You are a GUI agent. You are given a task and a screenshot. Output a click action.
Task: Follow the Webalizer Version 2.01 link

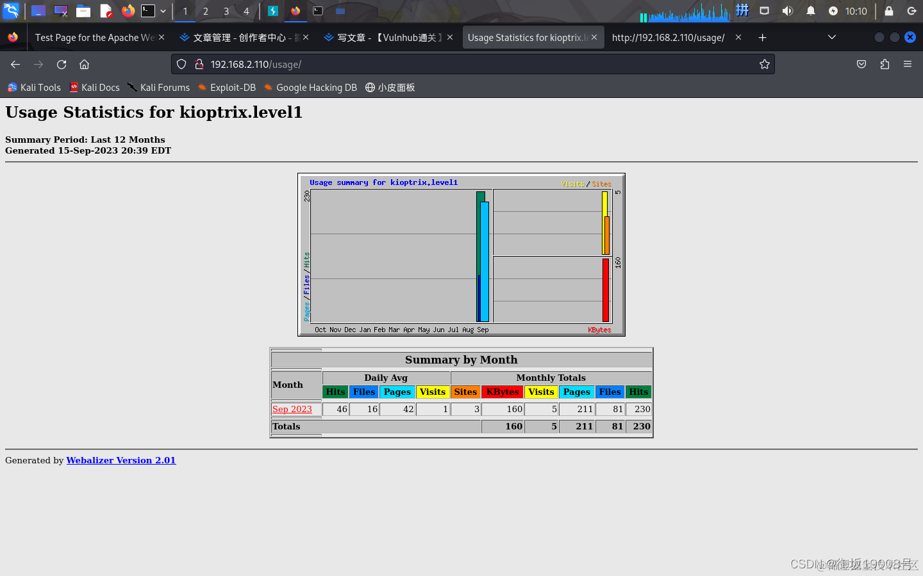pos(121,460)
